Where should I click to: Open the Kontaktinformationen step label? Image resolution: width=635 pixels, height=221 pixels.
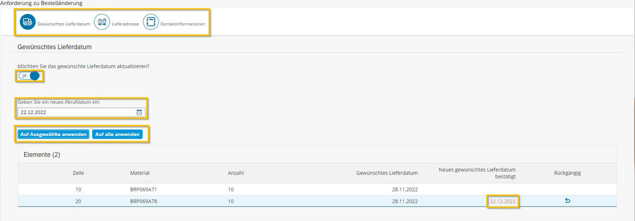183,24
